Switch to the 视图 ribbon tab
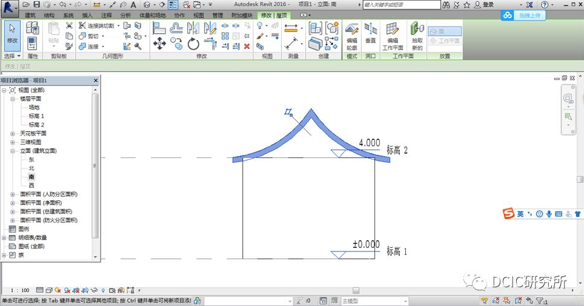 pyautogui.click(x=198, y=15)
